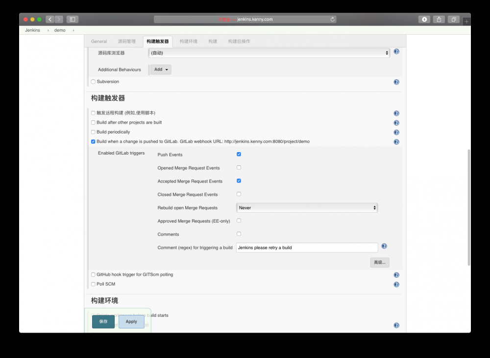Switch to 构建环境 tab
490x358 pixels.
189,42
